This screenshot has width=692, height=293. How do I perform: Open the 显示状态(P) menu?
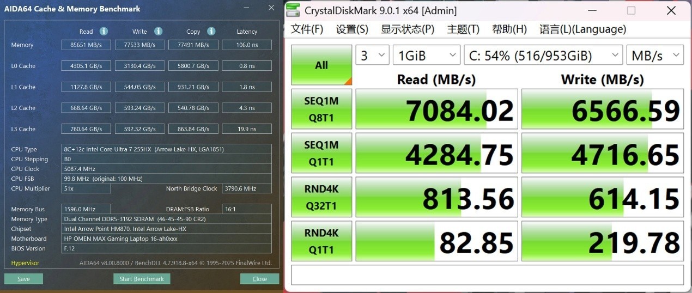(x=408, y=29)
